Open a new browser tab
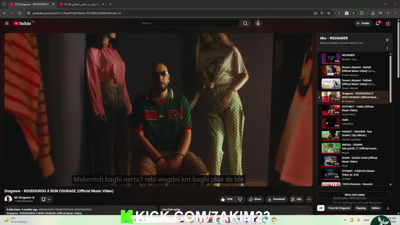Image resolution: width=400 pixels, height=225 pixels. point(110,4)
